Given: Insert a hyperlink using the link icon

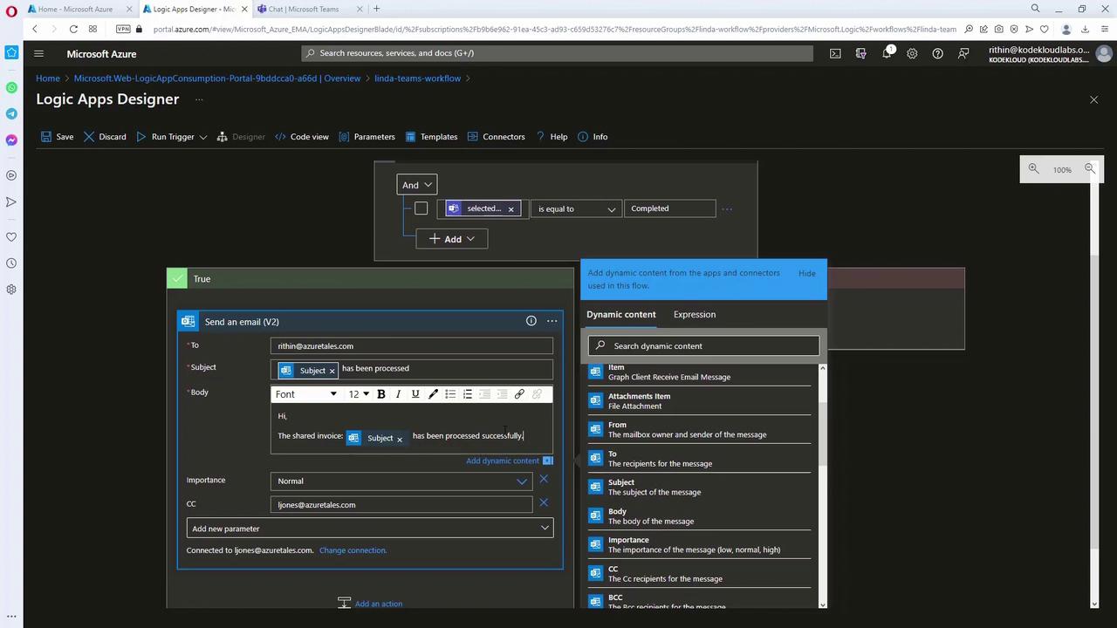Looking at the screenshot, I should 519,394.
